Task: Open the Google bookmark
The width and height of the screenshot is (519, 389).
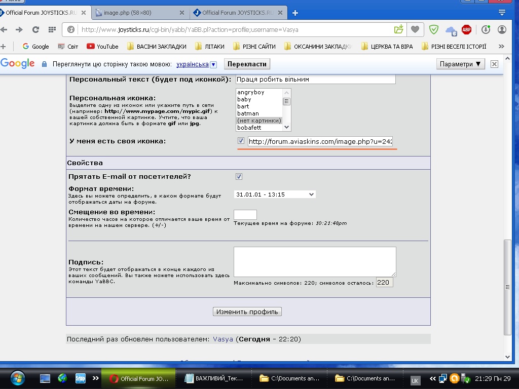Action: click(36, 47)
